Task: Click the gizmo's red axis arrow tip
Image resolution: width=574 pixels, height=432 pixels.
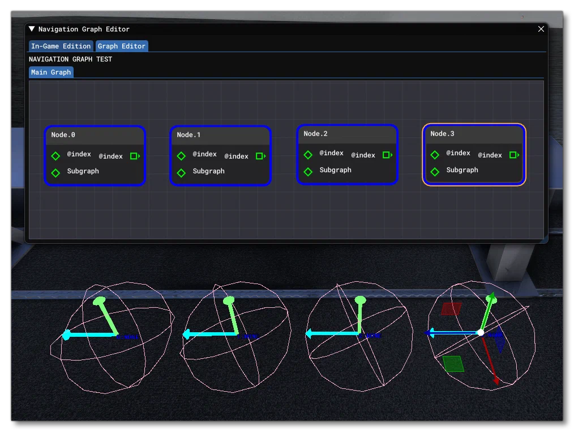Action: point(496,380)
